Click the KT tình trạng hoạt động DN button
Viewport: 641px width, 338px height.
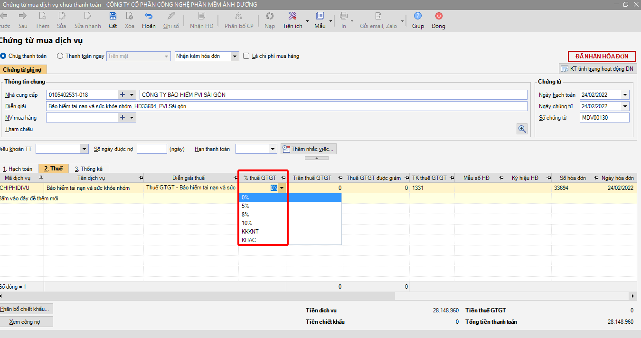pos(597,69)
